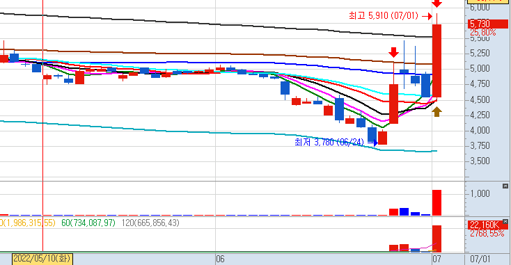Click the 5,000 price axis label

coord(480,68)
